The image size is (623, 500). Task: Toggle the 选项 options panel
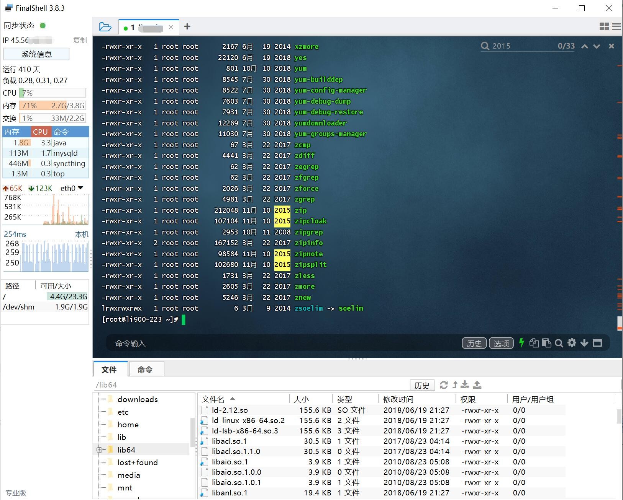[501, 343]
